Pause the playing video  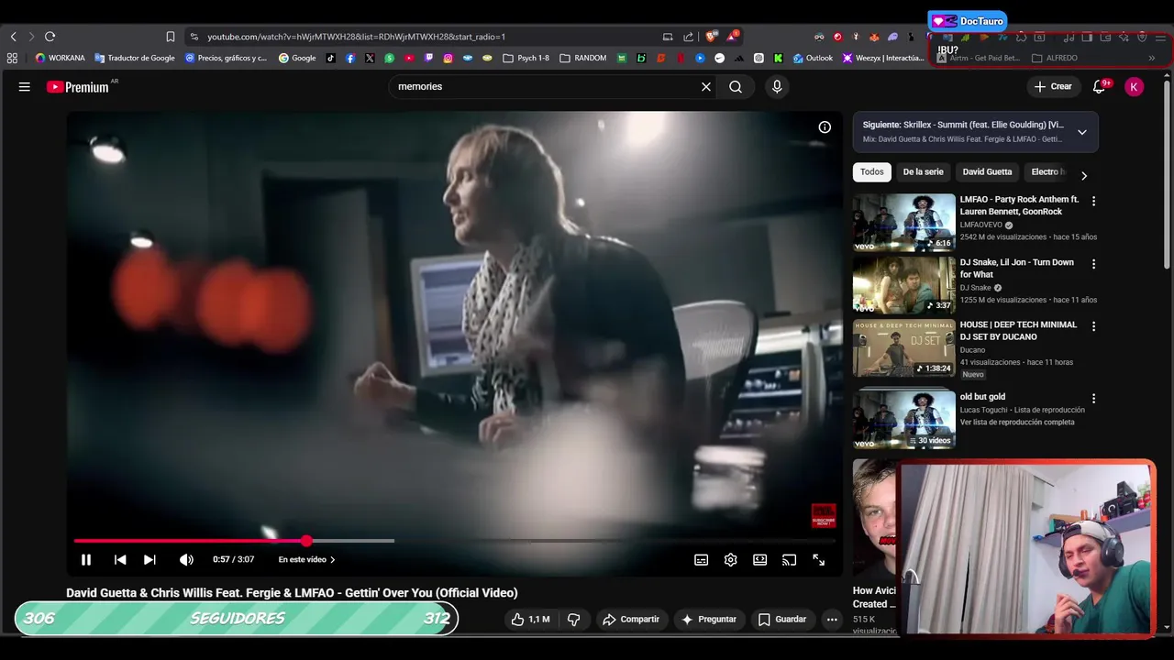(x=86, y=559)
